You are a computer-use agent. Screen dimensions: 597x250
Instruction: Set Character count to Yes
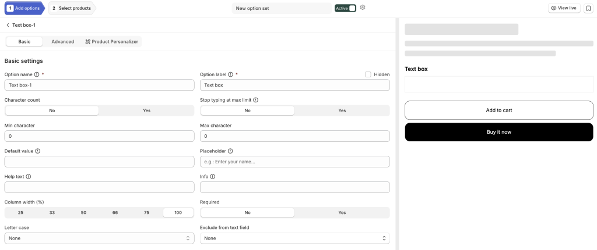pyautogui.click(x=146, y=110)
